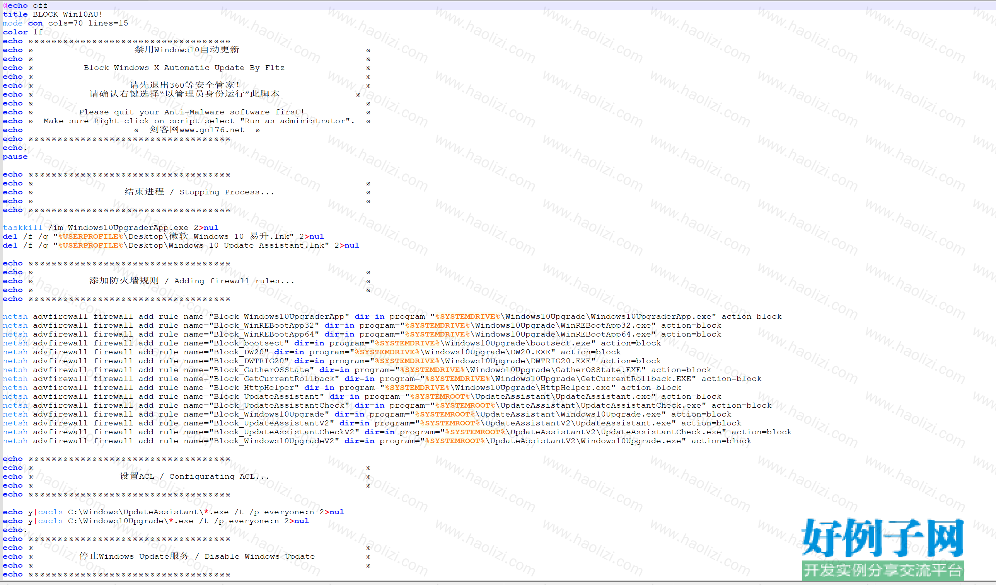Click netsh rule 'Block_HttpHelper' line

tap(342, 388)
